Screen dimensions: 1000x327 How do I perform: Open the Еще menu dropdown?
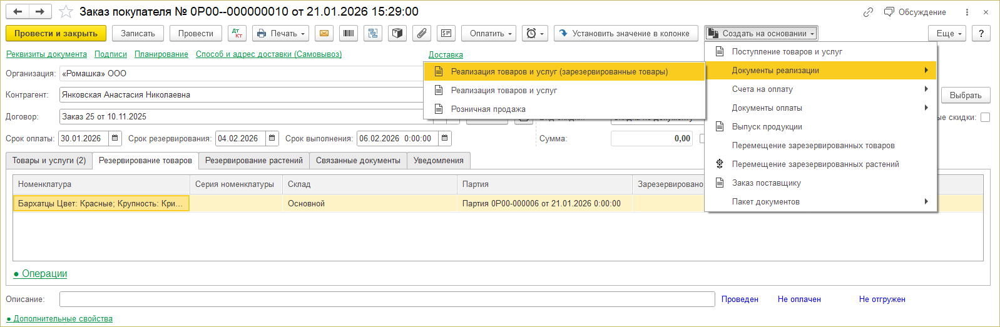pyautogui.click(x=947, y=33)
